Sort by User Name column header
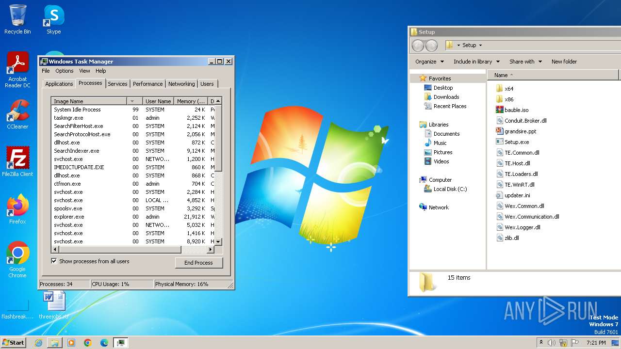Screen dimensions: 621x349 pos(158,101)
